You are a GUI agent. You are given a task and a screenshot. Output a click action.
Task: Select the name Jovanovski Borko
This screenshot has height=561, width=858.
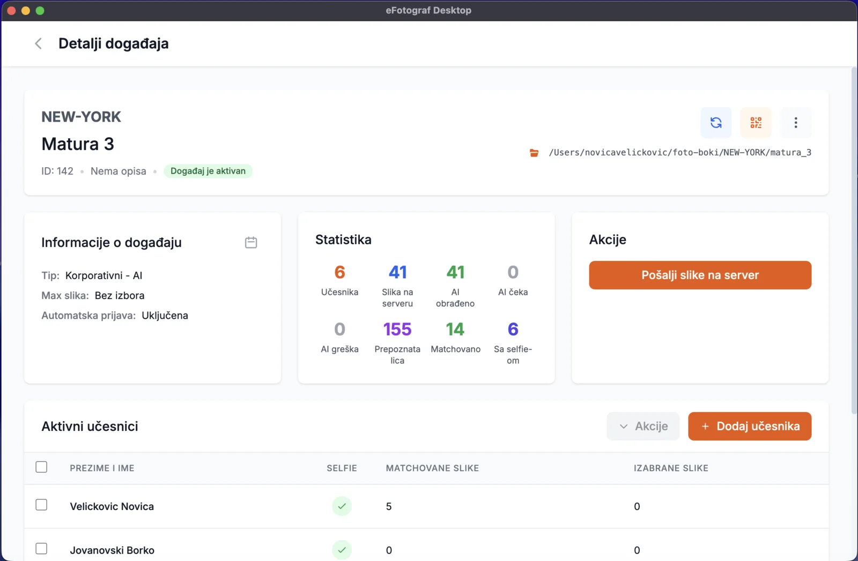click(112, 550)
